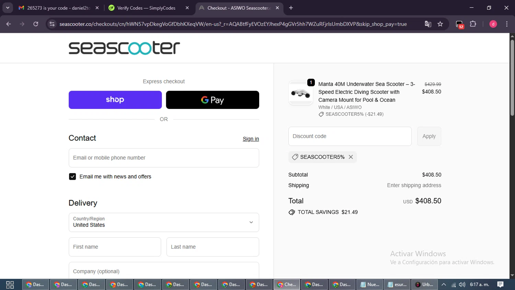Open the 'Nue...' Notepad taskbar window
515x290 pixels.
pyautogui.click(x=369, y=285)
